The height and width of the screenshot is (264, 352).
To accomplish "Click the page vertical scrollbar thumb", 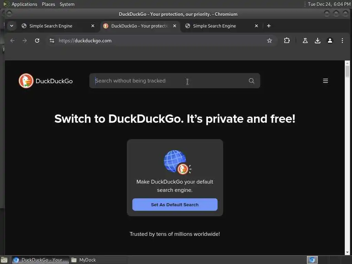I will point(347,71).
